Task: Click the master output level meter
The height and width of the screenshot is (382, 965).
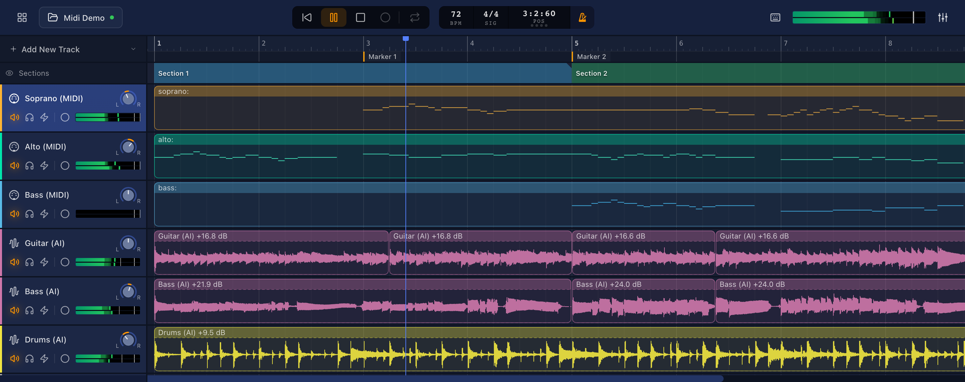Action: click(x=858, y=18)
